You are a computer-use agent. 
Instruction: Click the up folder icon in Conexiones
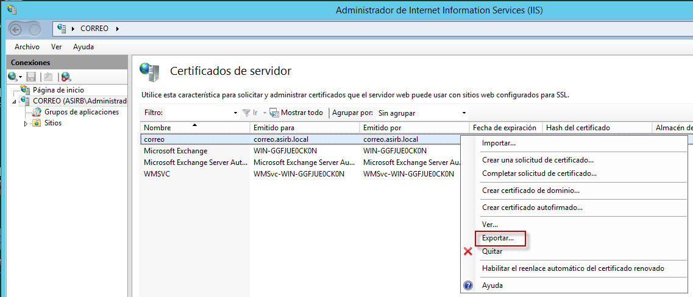48,77
